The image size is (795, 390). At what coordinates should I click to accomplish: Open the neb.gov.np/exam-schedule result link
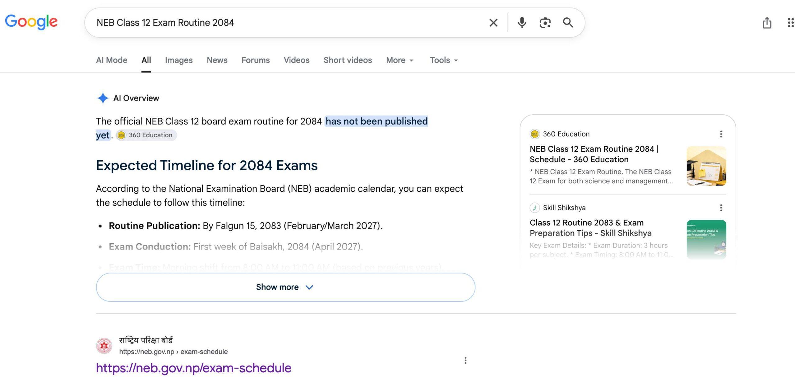tap(193, 368)
